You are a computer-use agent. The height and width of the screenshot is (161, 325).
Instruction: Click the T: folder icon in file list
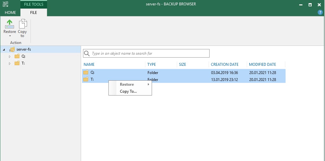[86, 79]
